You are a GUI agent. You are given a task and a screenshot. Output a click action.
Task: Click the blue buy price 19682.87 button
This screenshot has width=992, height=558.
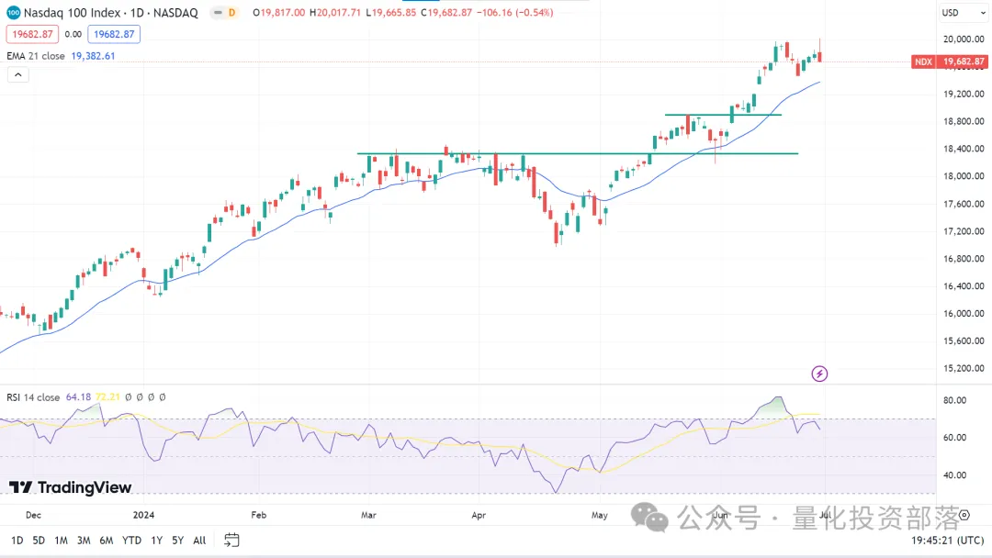113,33
